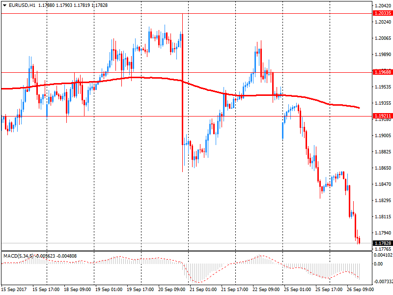The image size is (393, 295).
Task: Click the 1.18295 price axis value
Action: pos(383,201)
